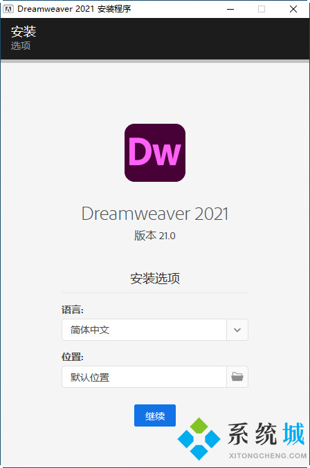Click the Dreamweaver 2021 product name text
This screenshot has height=468, width=310.
[x=155, y=214]
